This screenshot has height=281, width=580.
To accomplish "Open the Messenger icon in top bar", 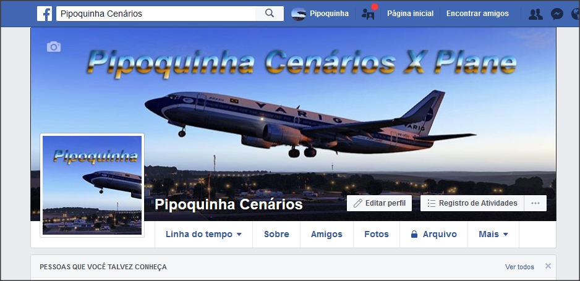I will coord(557,14).
